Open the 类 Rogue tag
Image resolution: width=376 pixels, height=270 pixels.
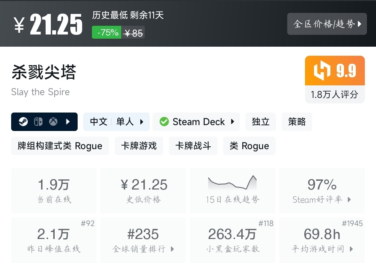click(x=249, y=146)
